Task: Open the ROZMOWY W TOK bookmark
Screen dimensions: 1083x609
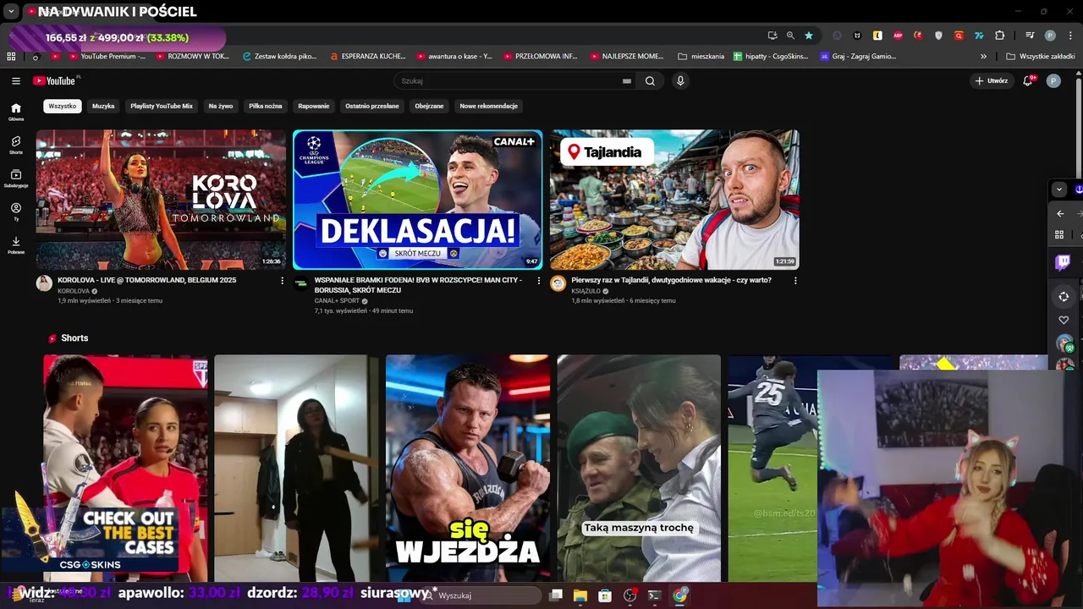Action: [x=191, y=57]
